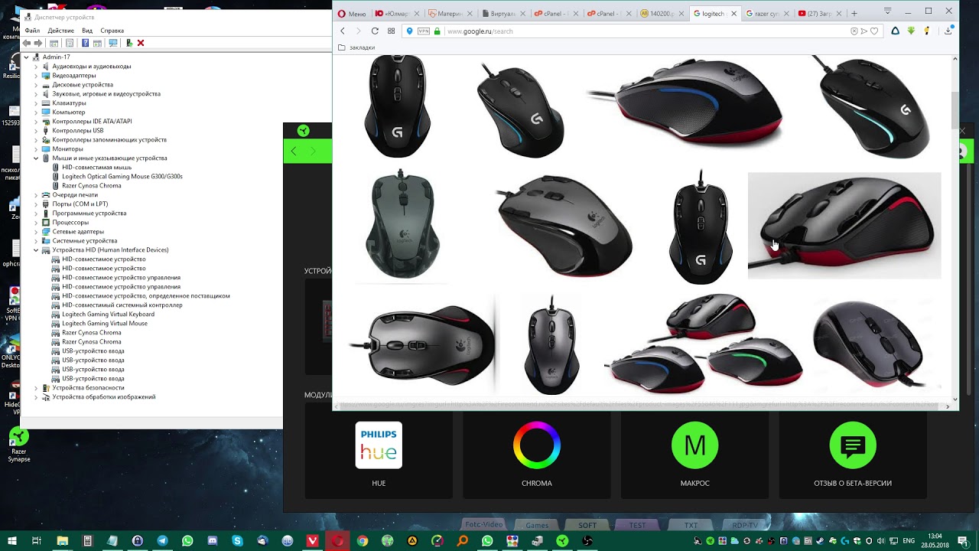Click the VPN badge in address bar

pos(424,31)
